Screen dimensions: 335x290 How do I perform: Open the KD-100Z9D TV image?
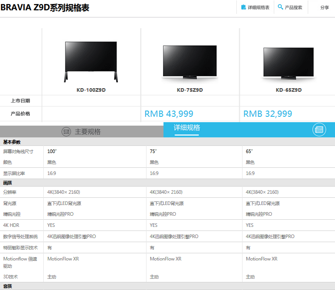click(91, 62)
